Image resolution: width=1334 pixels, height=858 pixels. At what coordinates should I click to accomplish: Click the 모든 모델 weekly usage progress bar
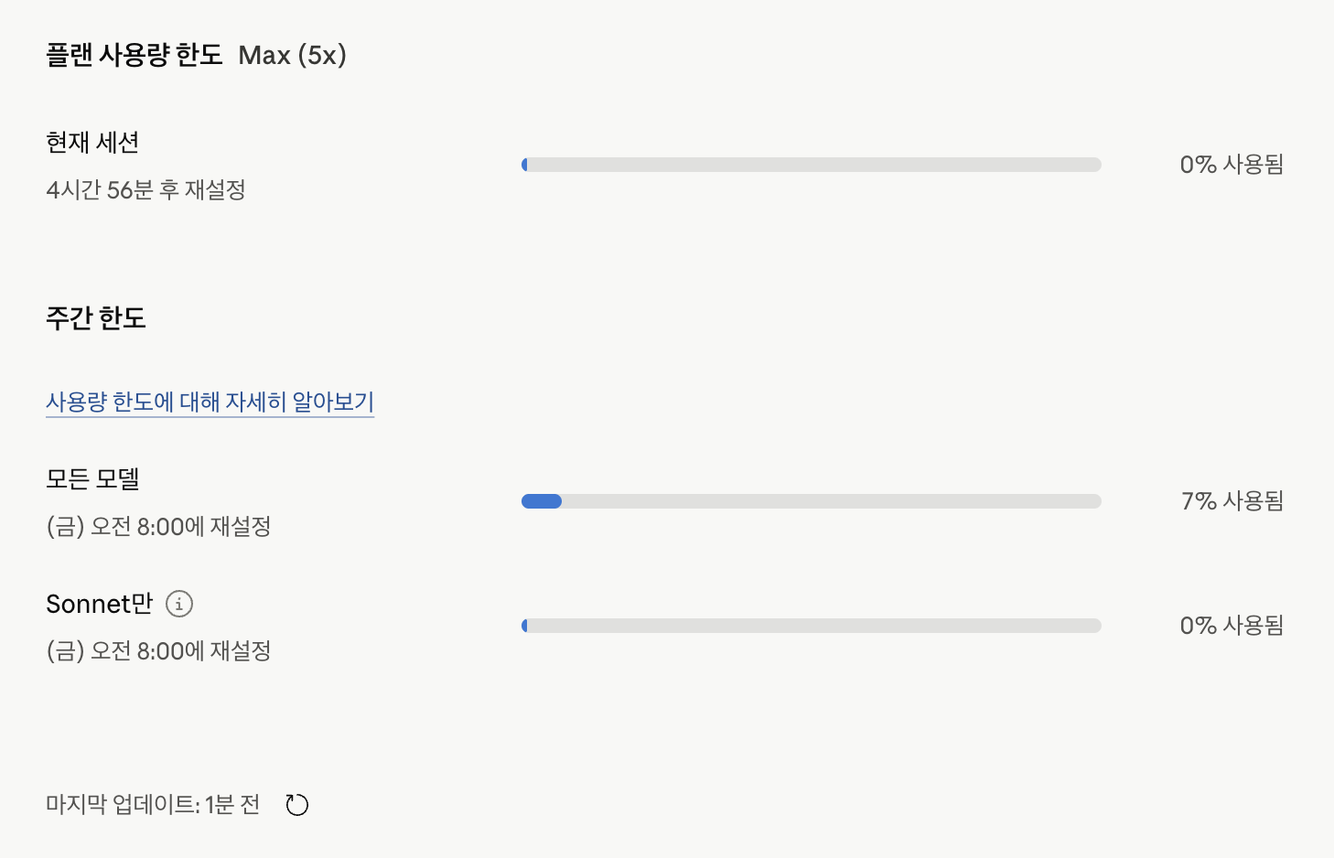(x=812, y=501)
